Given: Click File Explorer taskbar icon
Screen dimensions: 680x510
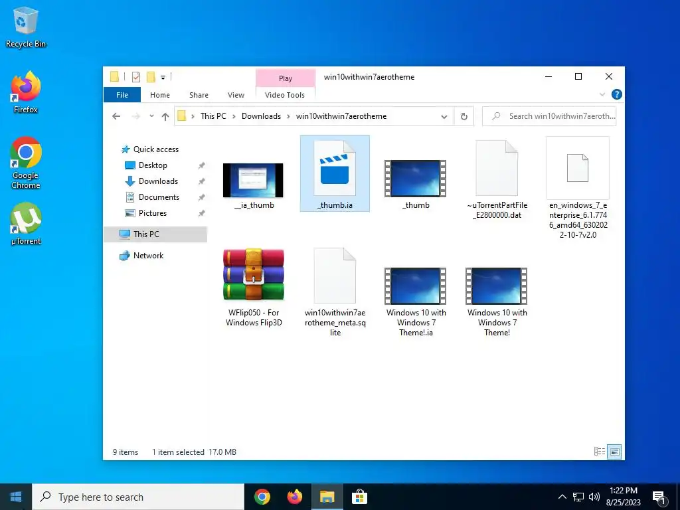Looking at the screenshot, I should pyautogui.click(x=327, y=497).
